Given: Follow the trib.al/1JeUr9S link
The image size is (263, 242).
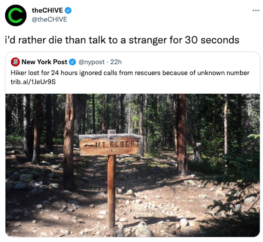Looking at the screenshot, I should [x=33, y=82].
